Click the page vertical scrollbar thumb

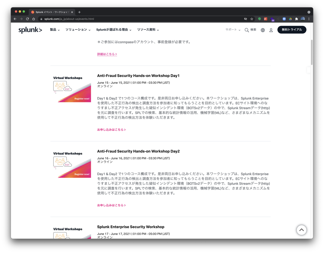click(312, 52)
